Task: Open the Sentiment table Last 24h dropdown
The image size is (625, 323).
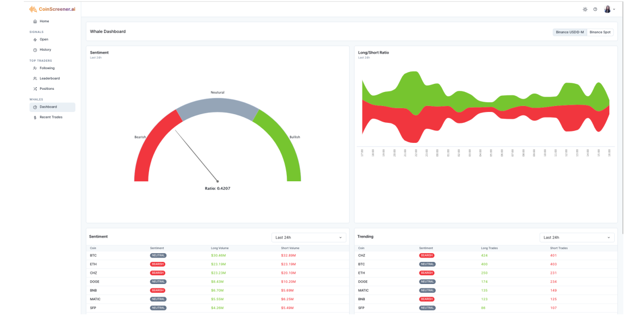Action: (x=308, y=238)
